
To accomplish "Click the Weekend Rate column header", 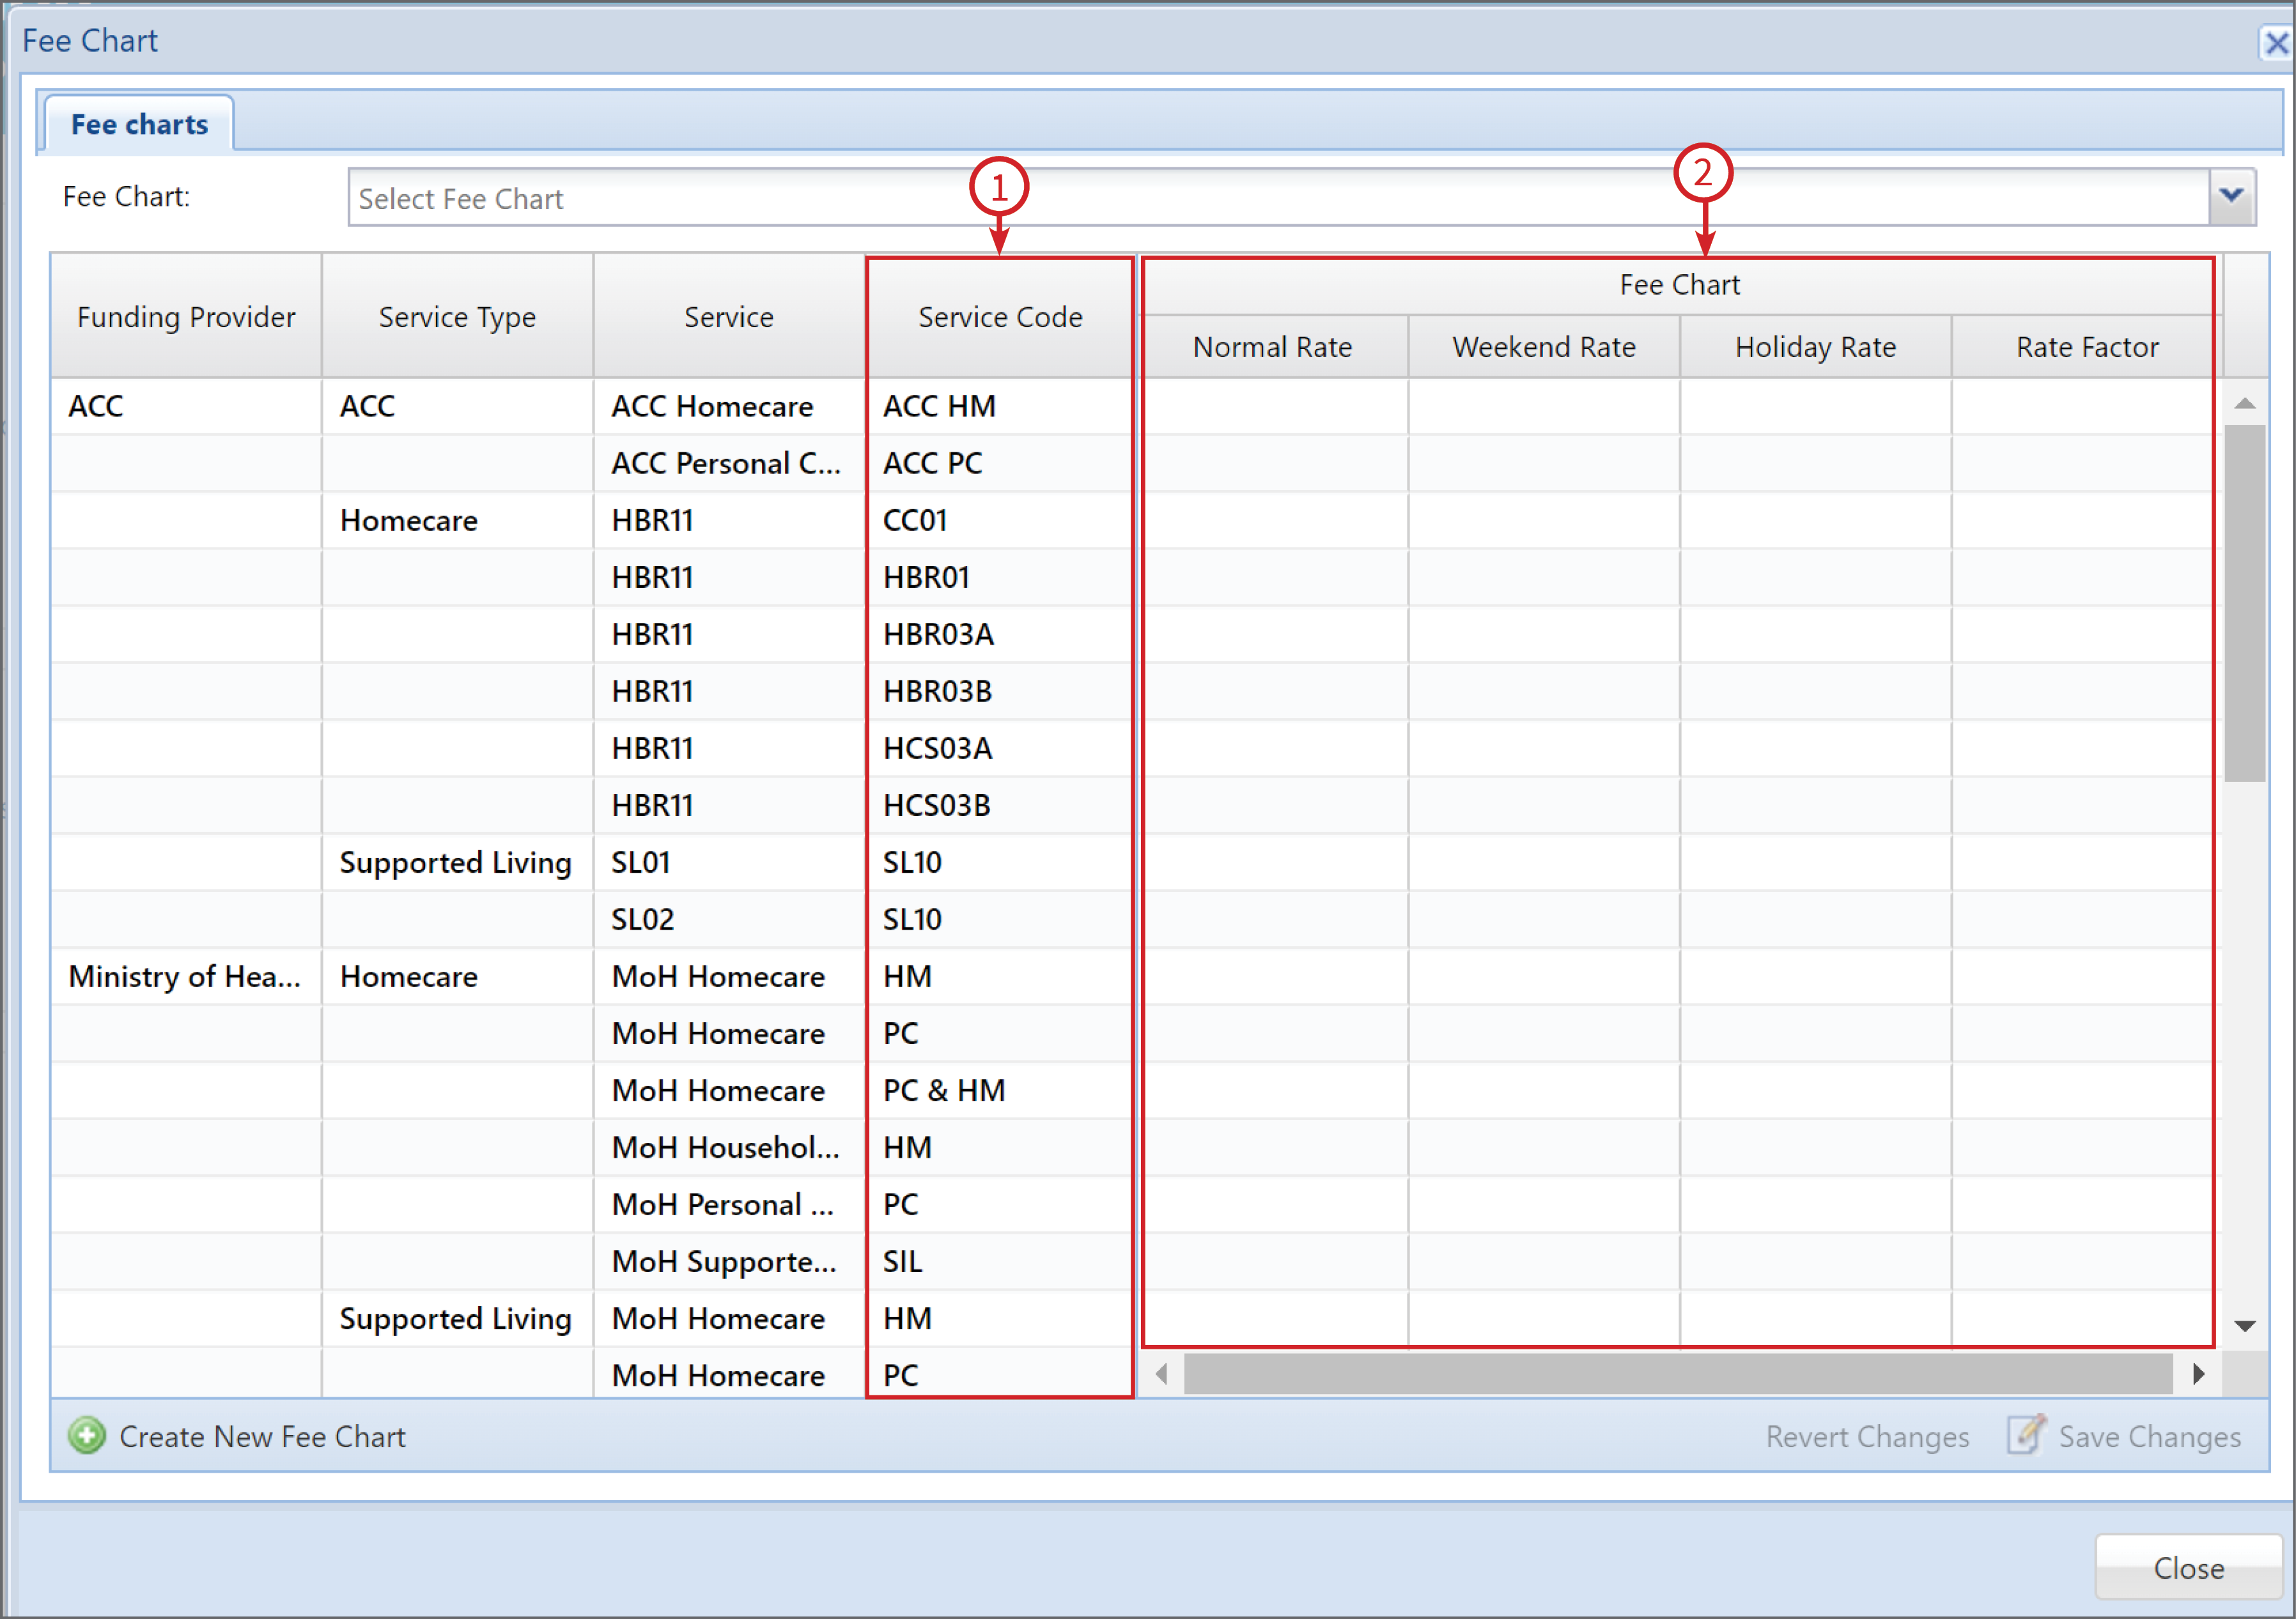I will click(x=1544, y=347).
